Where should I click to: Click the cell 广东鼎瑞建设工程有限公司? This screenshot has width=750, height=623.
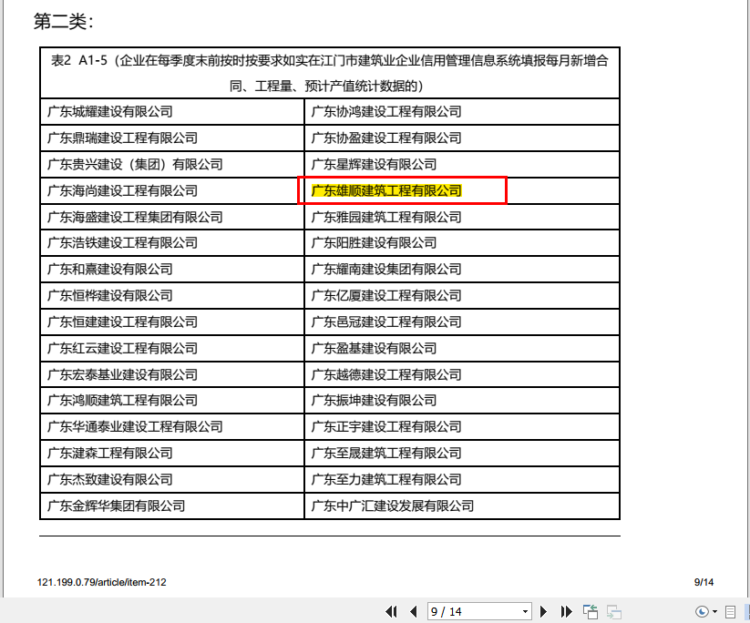pos(172,138)
